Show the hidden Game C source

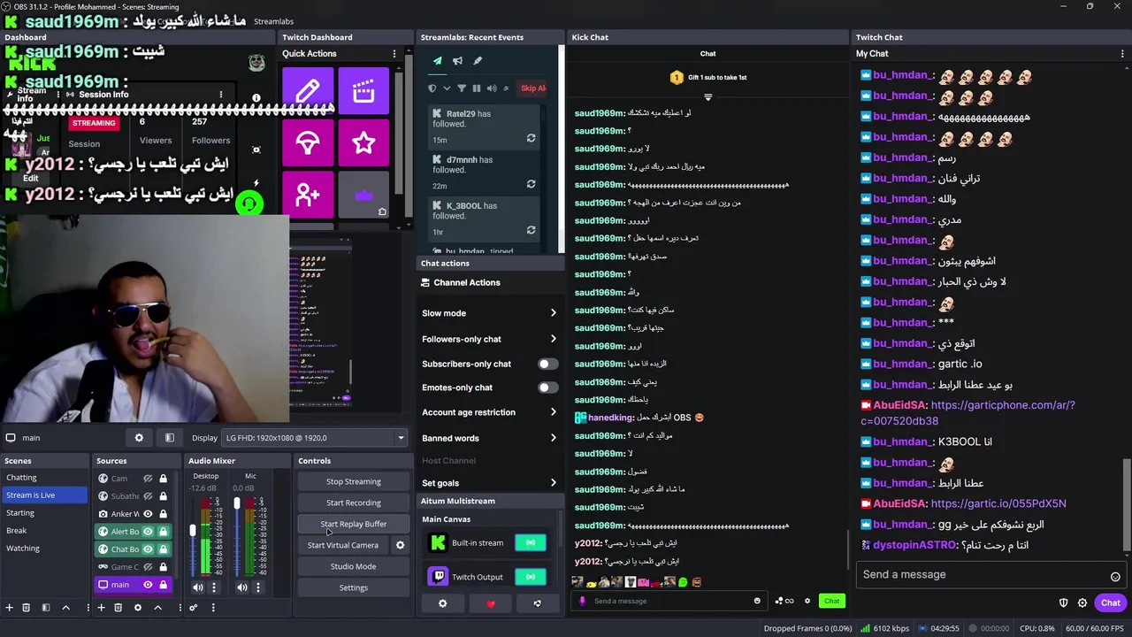(148, 567)
